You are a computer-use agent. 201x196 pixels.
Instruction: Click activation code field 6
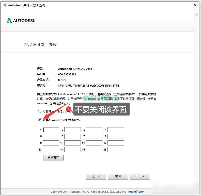click(72, 136)
